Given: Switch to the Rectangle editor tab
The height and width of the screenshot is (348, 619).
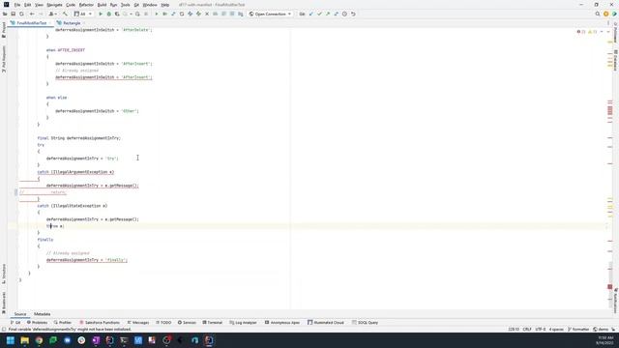Looking at the screenshot, I should pyautogui.click(x=70, y=23).
